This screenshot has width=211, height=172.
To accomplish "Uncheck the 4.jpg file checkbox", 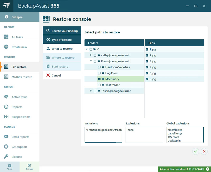I will tap(147, 67).
